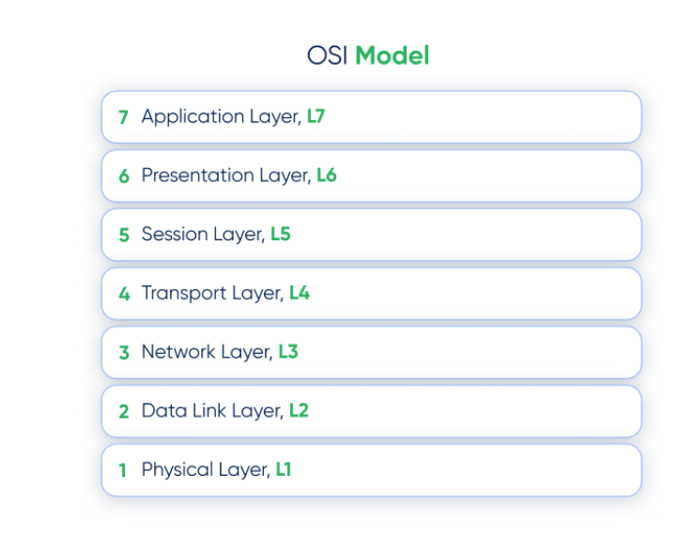The width and height of the screenshot is (695, 534).
Task: Click the green L1 label
Action: [284, 470]
